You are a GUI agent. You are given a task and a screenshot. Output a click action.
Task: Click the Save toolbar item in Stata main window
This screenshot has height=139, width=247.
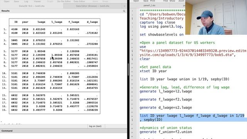(16, 1)
